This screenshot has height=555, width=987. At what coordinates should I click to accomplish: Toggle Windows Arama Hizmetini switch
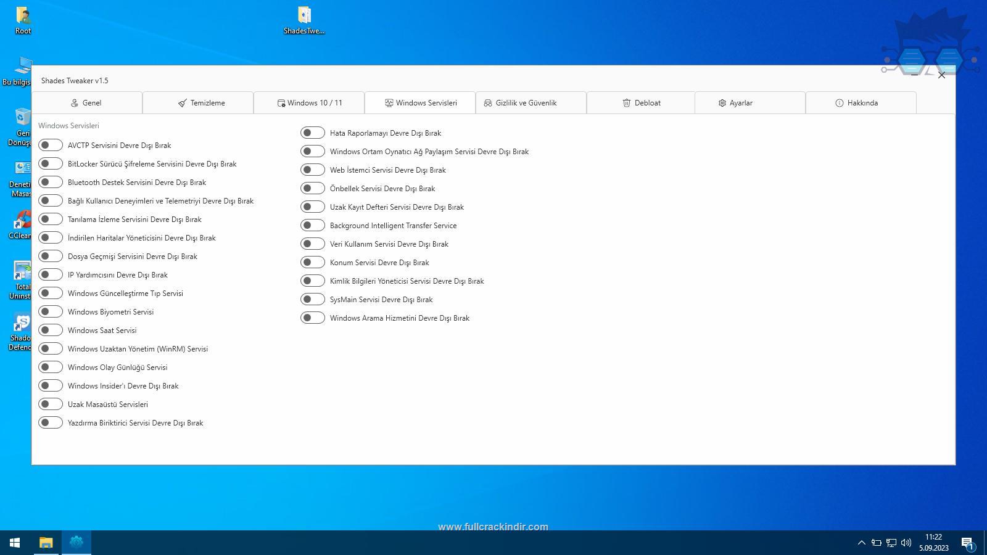[313, 318]
